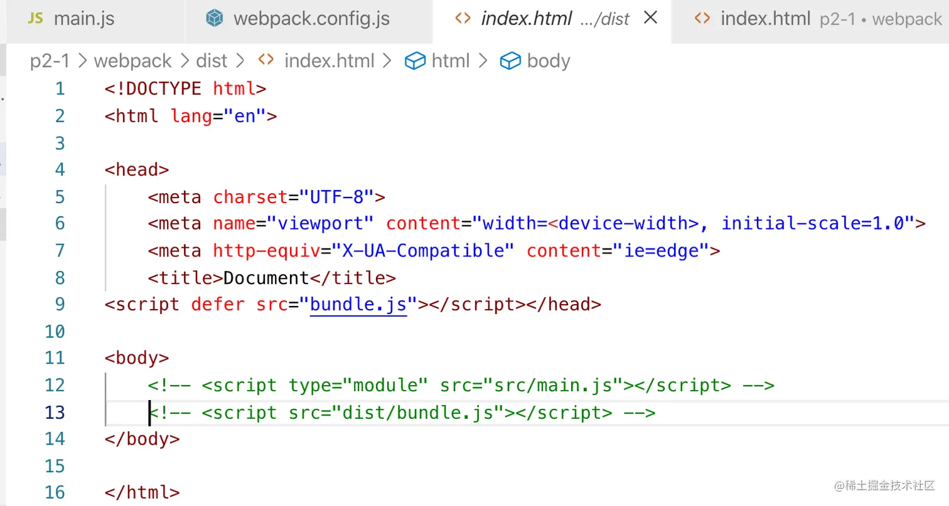Click the </body> closing tag
This screenshot has width=949, height=506.
pos(142,439)
